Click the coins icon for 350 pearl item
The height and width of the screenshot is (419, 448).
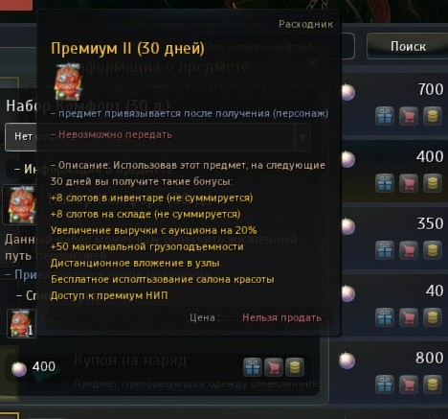(433, 250)
